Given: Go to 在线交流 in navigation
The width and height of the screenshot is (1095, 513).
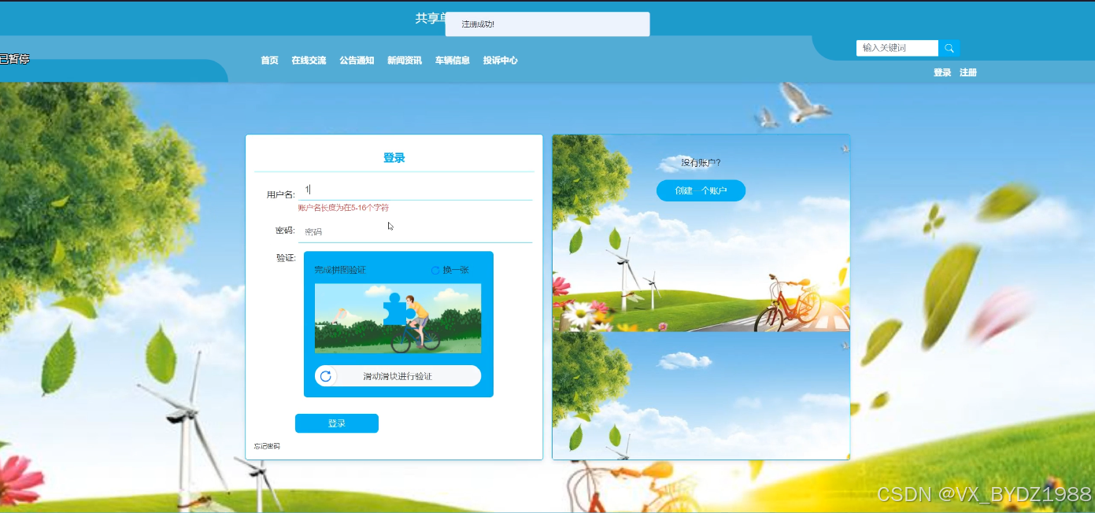Looking at the screenshot, I should (309, 61).
